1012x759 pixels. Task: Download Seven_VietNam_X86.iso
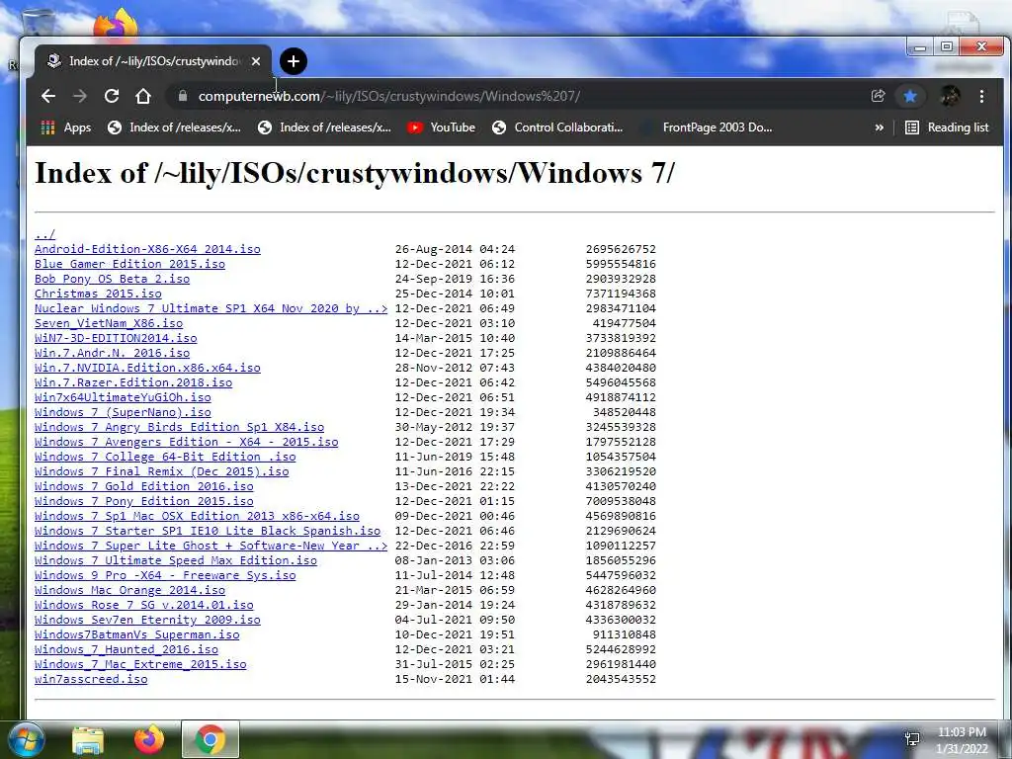pyautogui.click(x=109, y=323)
